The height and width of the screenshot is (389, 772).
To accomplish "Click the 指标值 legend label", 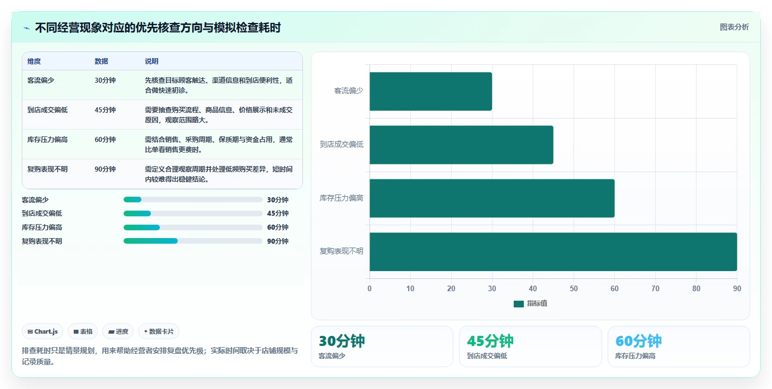I will click(537, 303).
